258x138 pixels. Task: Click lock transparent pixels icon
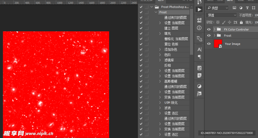click(x=218, y=22)
